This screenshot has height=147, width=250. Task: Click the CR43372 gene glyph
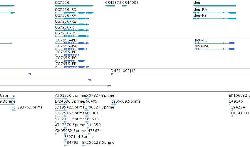click(110, 6)
